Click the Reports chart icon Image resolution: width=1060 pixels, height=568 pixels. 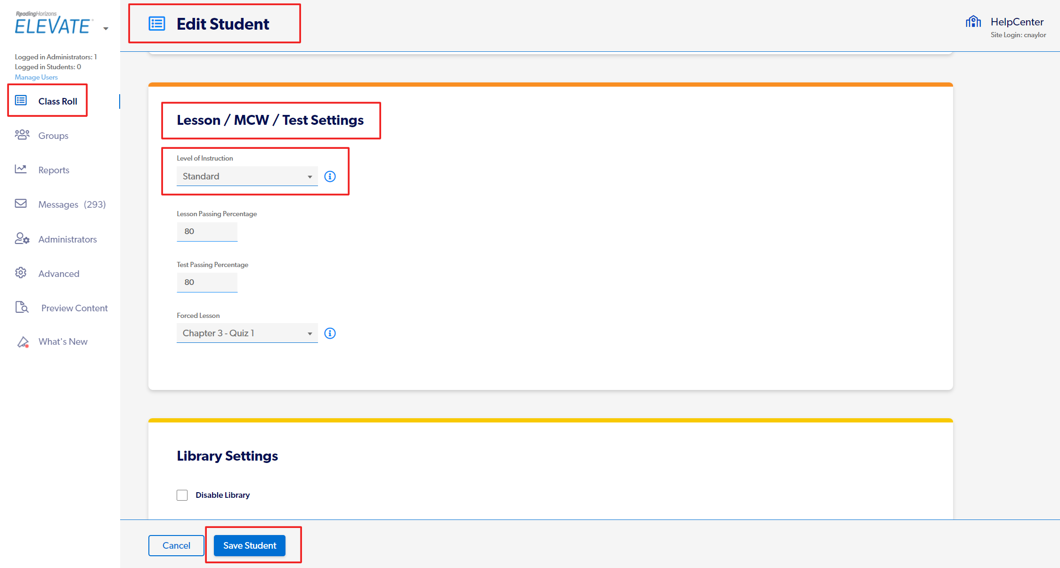(x=21, y=169)
